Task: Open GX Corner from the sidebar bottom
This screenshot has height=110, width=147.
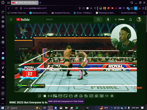Action: (x=3, y=99)
